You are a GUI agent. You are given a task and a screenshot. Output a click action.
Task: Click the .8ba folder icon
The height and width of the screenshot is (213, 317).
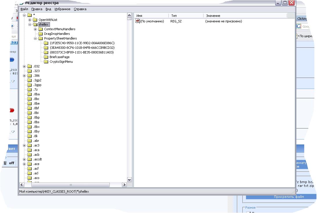point(30,94)
